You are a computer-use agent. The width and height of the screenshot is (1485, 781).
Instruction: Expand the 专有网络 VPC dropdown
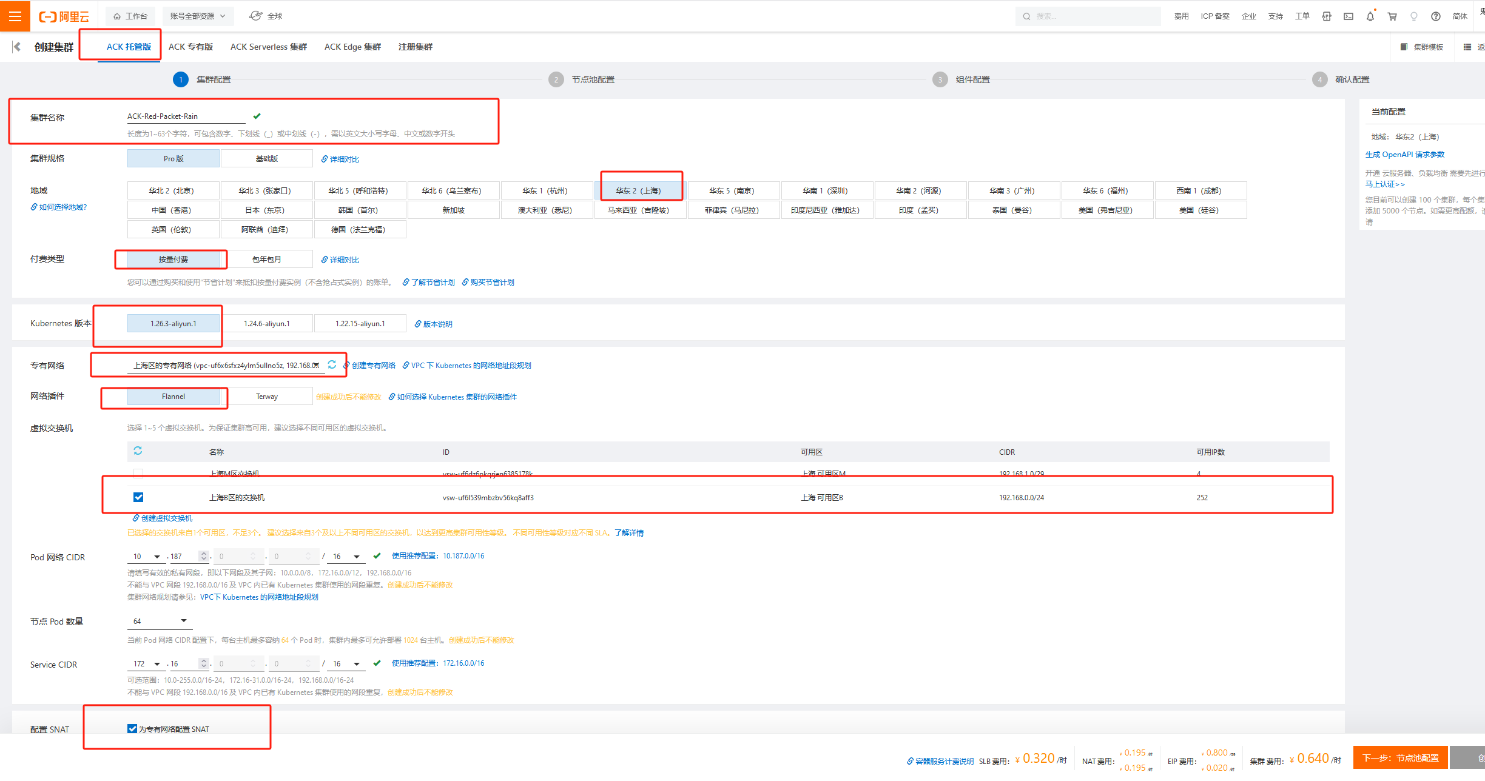tap(226, 365)
